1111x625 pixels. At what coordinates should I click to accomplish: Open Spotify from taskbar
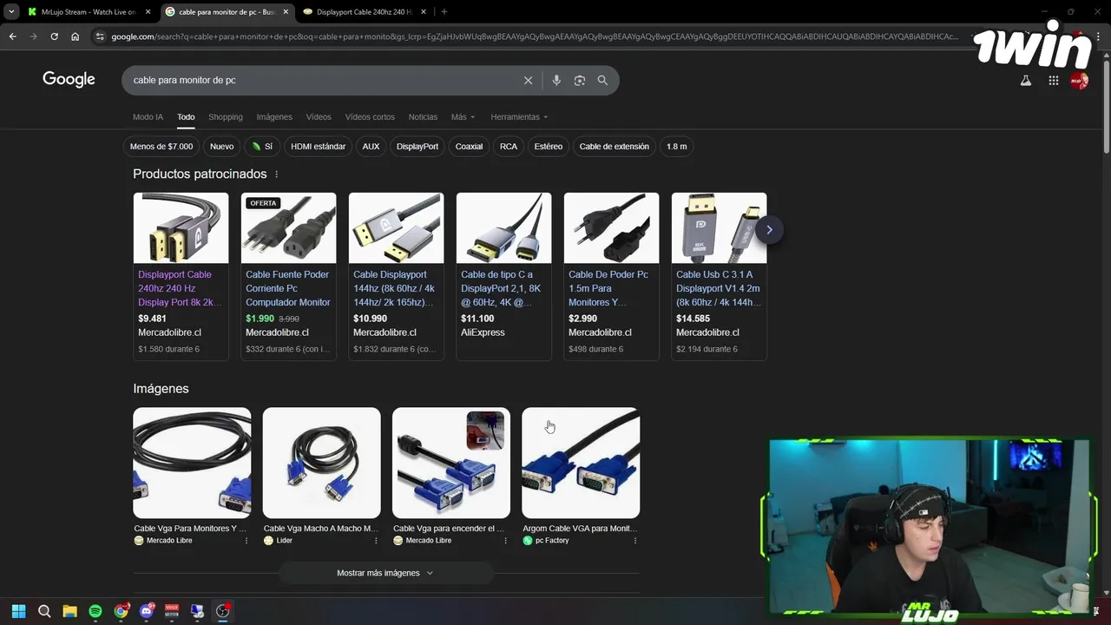(95, 611)
